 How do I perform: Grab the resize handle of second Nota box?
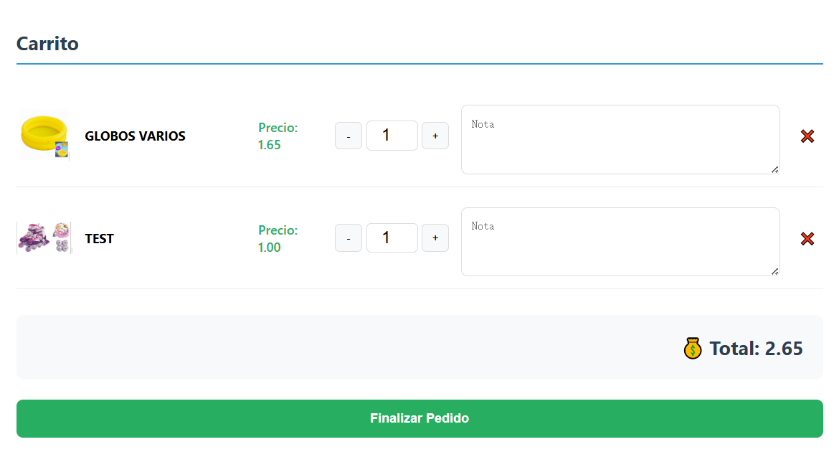774,271
